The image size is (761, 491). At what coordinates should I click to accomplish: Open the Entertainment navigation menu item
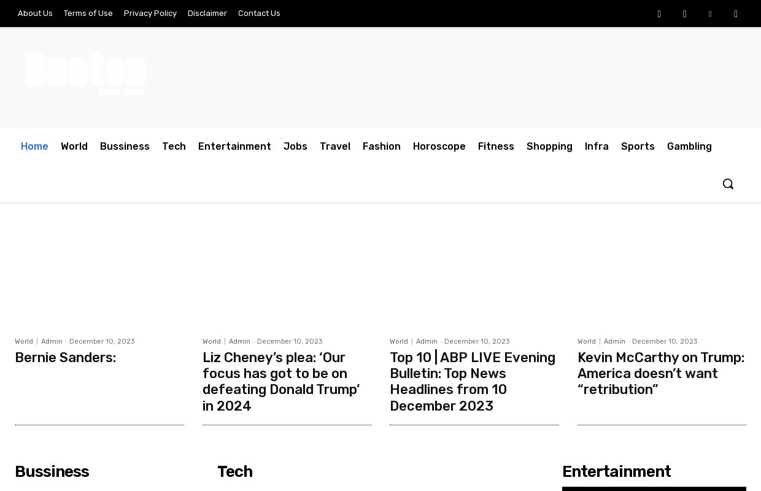pyautogui.click(x=234, y=146)
